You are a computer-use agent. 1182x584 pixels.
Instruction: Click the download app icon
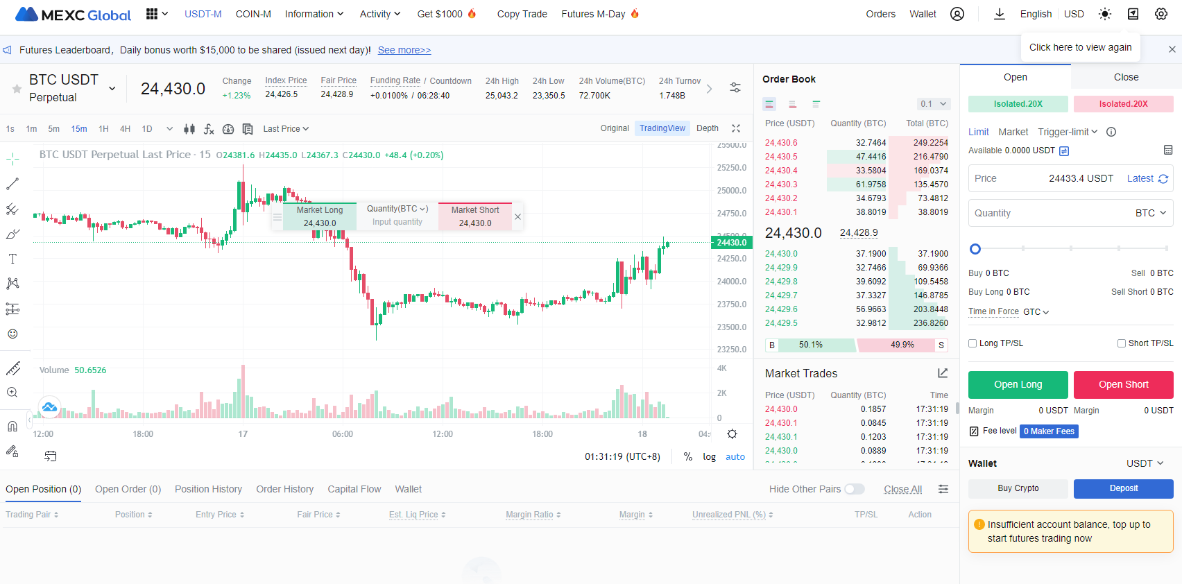pyautogui.click(x=1000, y=14)
